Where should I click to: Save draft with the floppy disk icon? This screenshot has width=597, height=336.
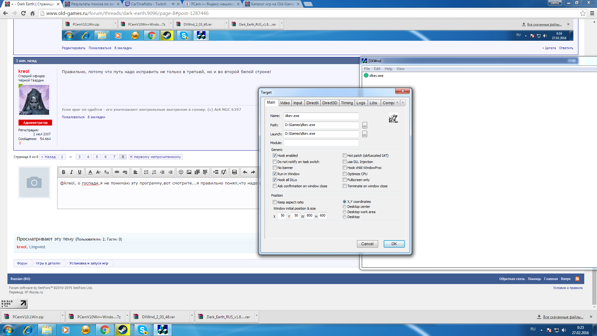click(234, 172)
